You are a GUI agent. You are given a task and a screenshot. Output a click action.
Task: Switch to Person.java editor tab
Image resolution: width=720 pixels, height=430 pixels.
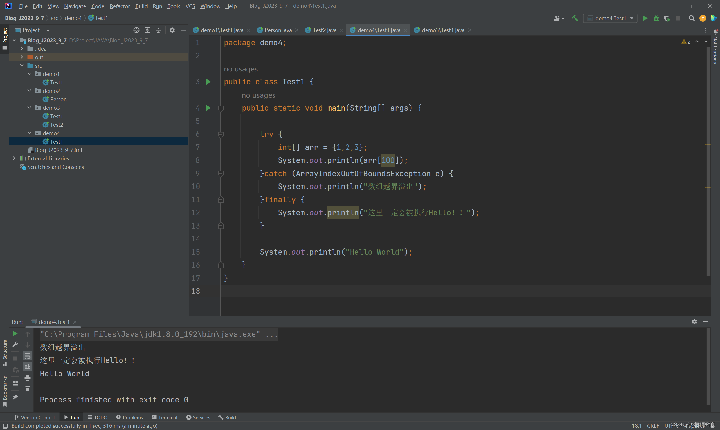tap(278, 30)
